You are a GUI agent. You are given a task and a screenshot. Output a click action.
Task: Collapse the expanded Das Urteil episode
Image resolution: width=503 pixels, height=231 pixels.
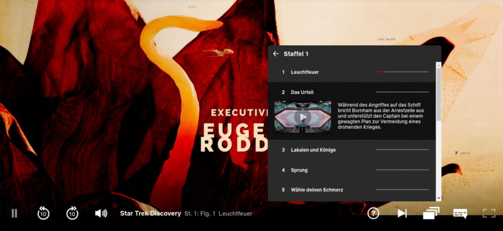(302, 92)
